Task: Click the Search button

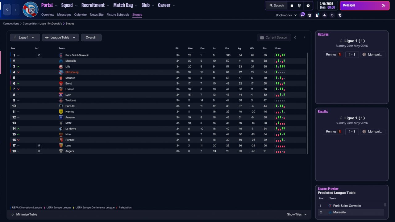Action: 276,6
